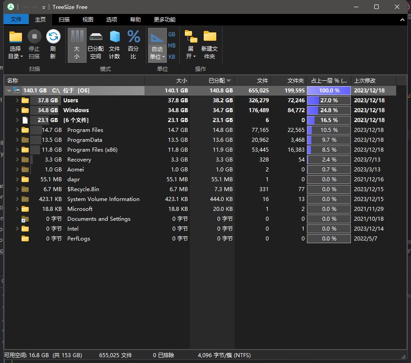This screenshot has height=363, width=411.
Task: Set unit to MB
Action: (x=172, y=46)
